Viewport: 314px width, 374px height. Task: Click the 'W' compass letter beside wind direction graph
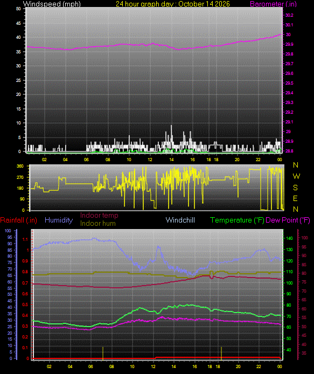pyautogui.click(x=296, y=176)
